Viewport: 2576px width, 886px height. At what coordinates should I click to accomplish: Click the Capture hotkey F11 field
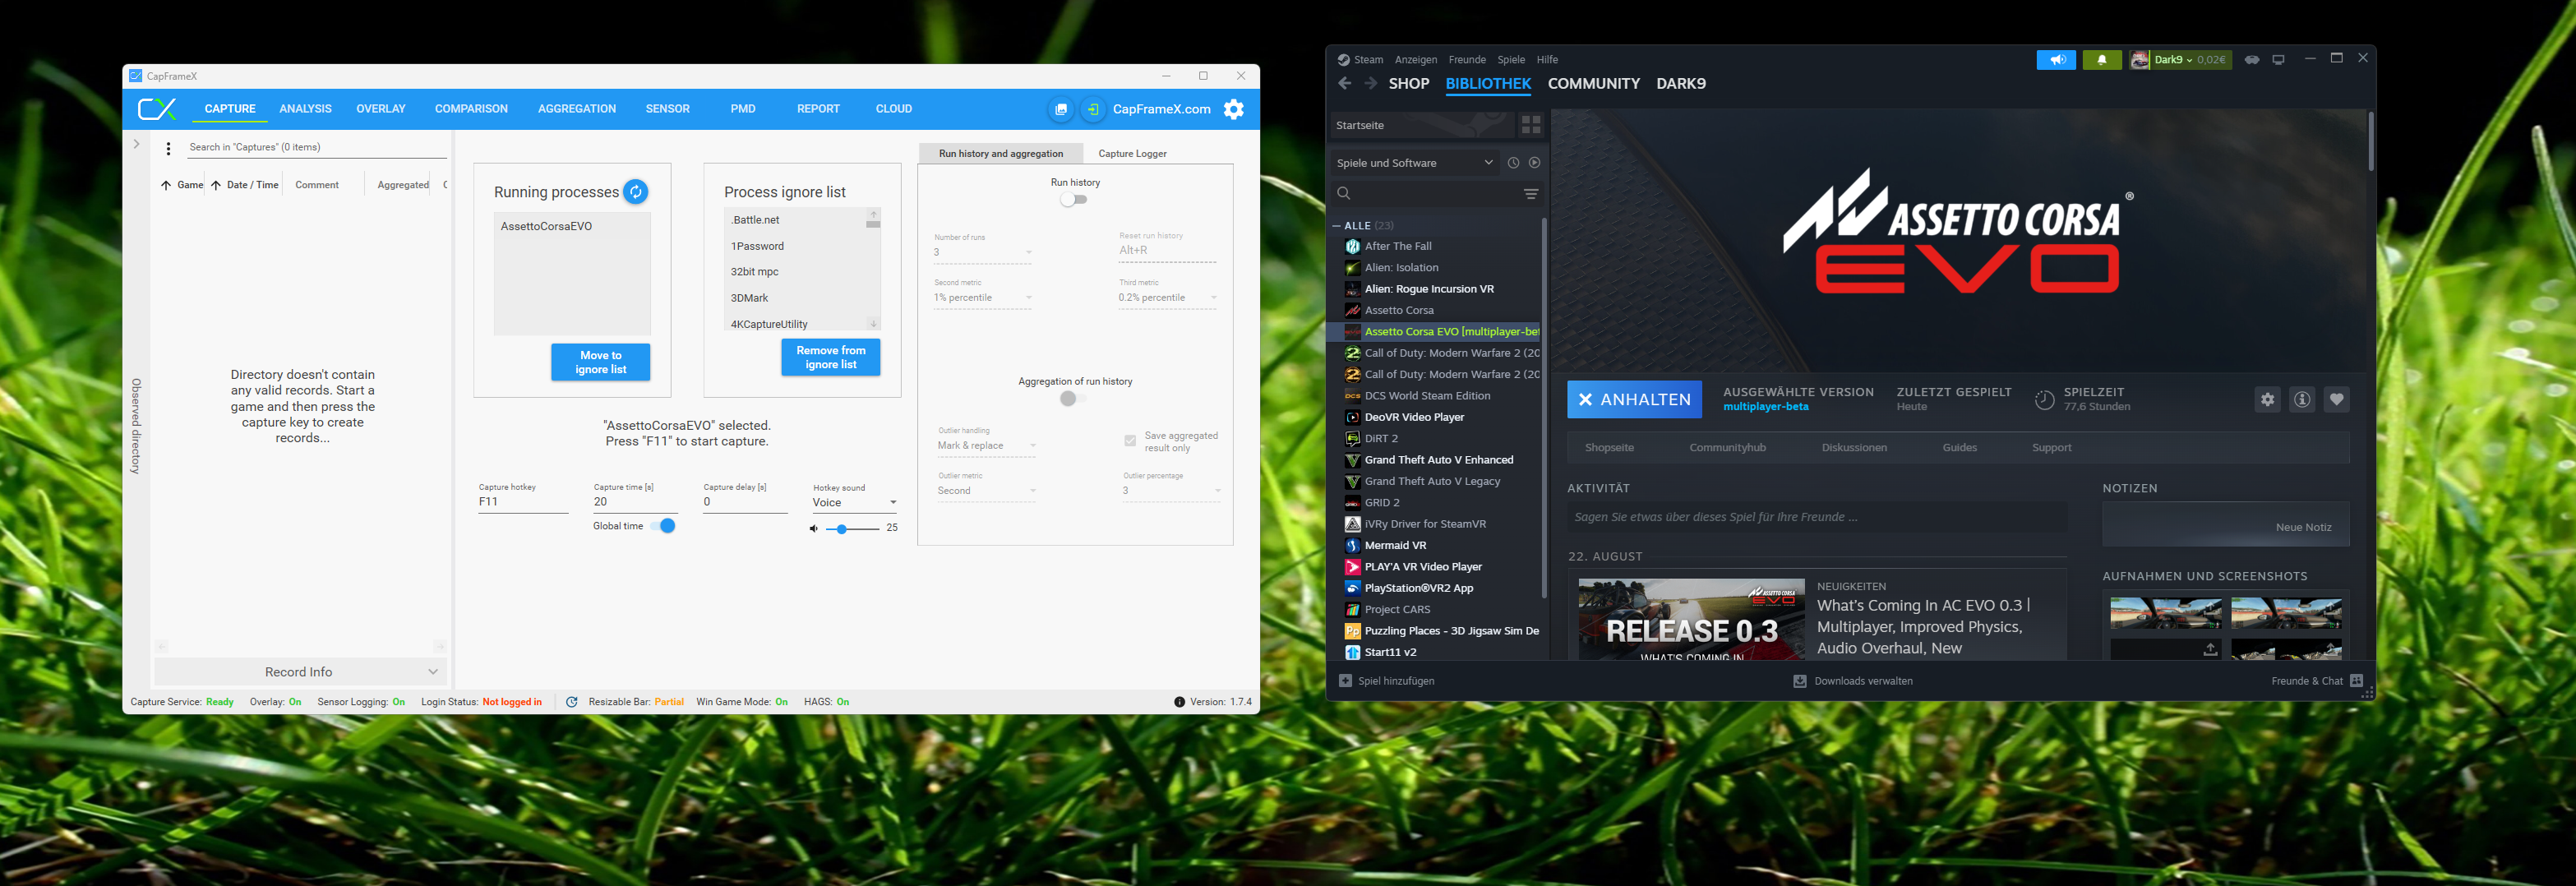pos(523,503)
